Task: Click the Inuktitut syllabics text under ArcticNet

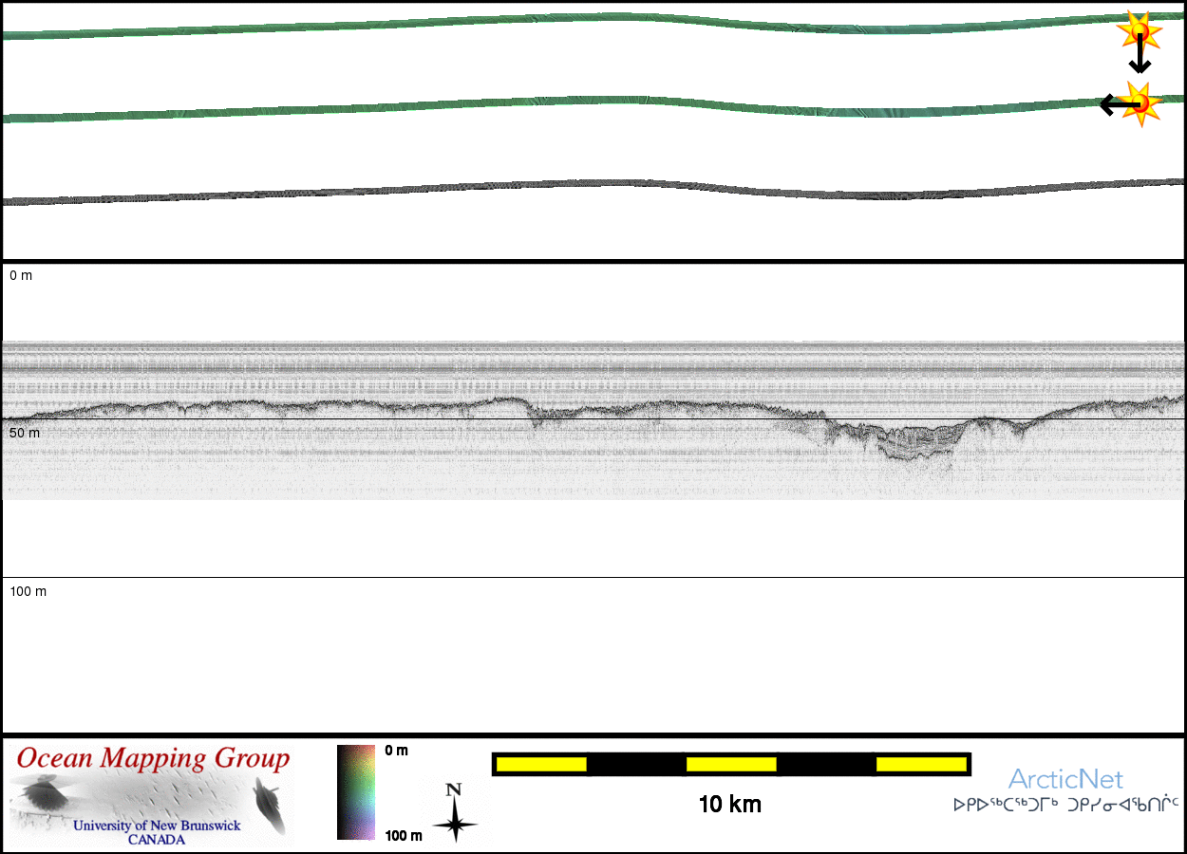Action: (x=1065, y=806)
